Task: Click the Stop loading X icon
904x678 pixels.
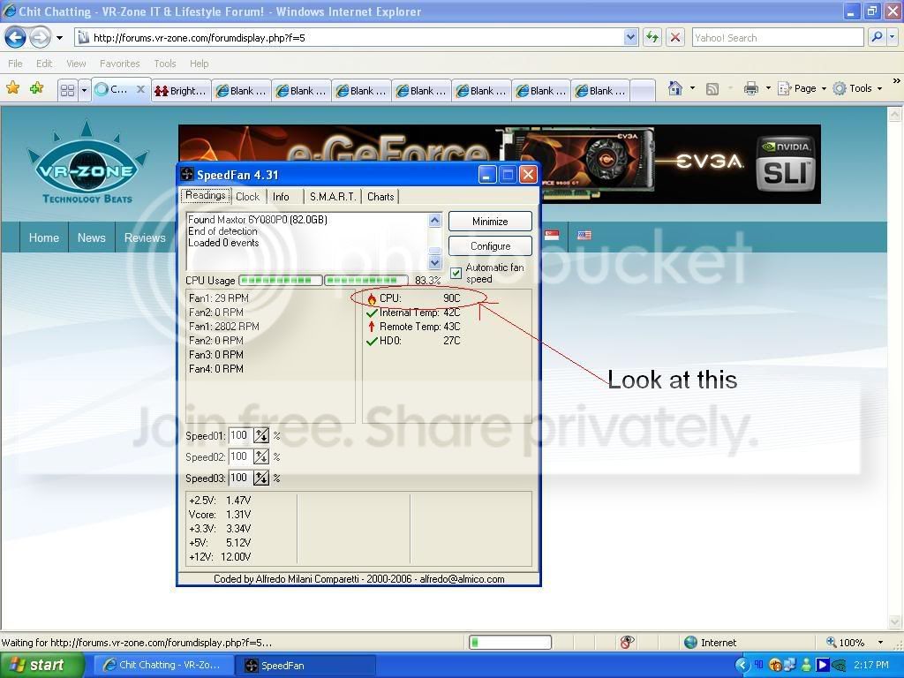Action: [x=675, y=38]
